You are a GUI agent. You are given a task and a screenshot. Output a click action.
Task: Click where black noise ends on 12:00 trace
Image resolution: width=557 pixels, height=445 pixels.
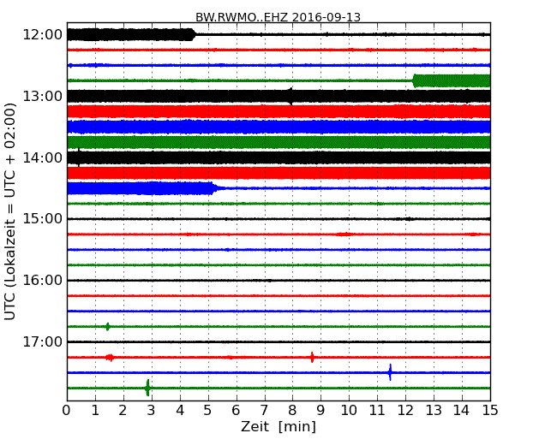194,35
